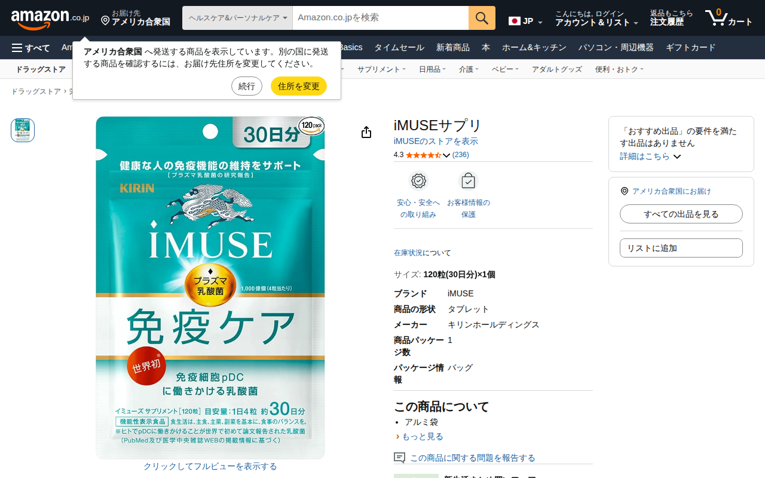Expand the サプリメント submenu
This screenshot has width=765, height=478.
381,69
